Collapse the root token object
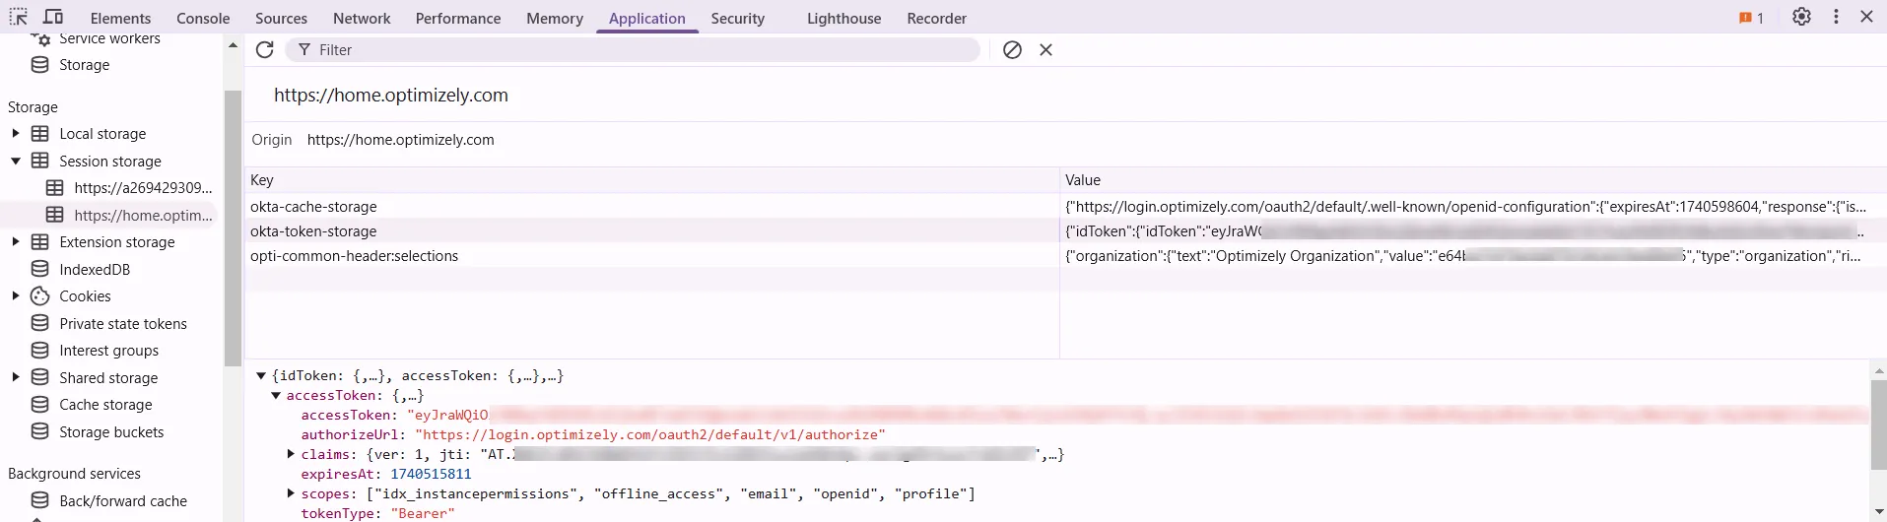Screen dimensions: 1887x522 pyautogui.click(x=261, y=375)
